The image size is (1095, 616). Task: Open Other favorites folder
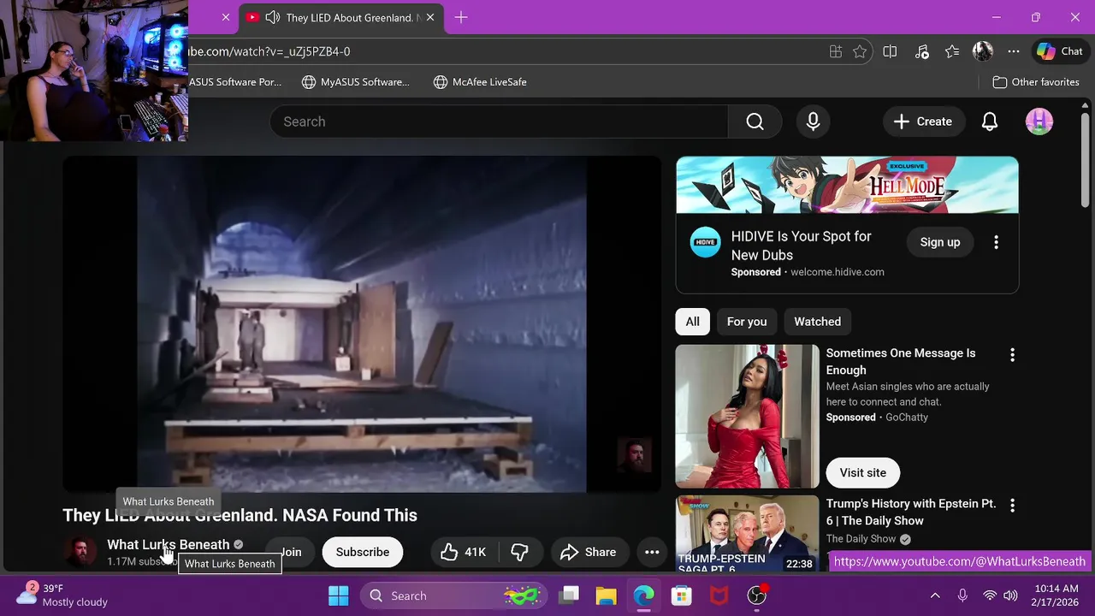point(1036,82)
